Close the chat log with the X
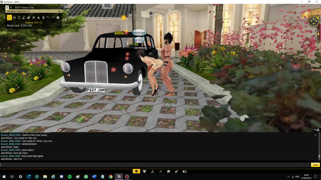Viewport: 321px width, 180px height. tap(315, 135)
